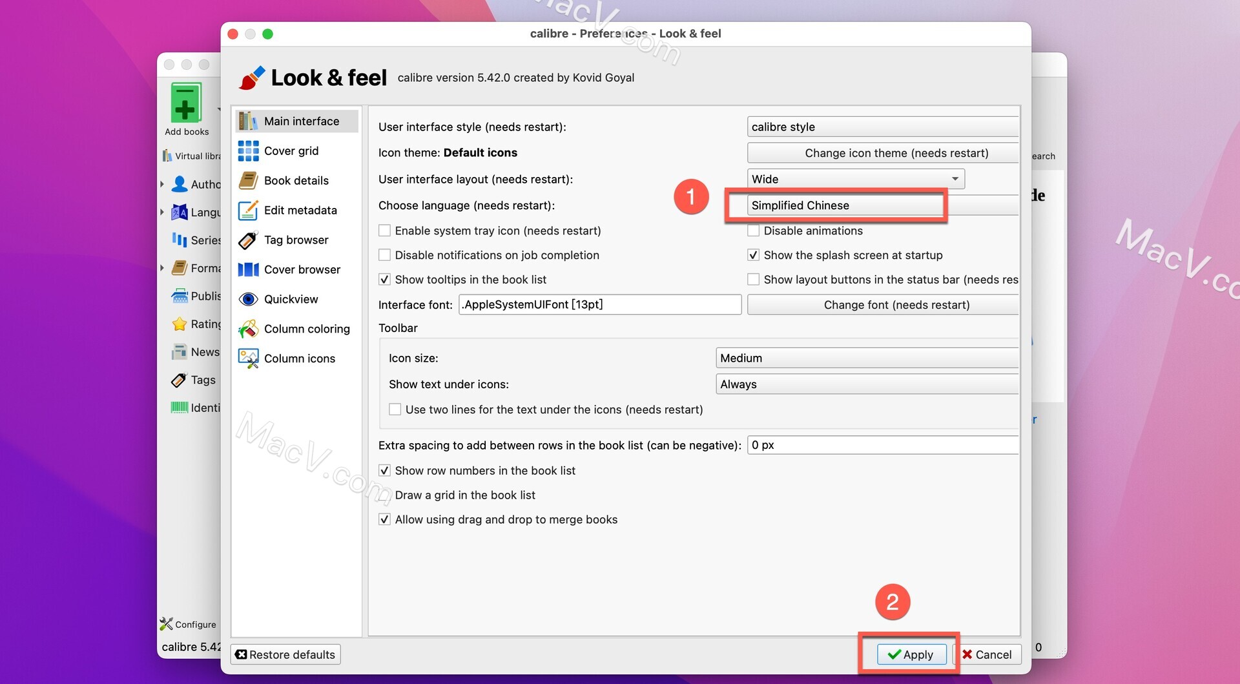Enable Use two lines for text under icons
1240x684 pixels.
tap(395, 409)
